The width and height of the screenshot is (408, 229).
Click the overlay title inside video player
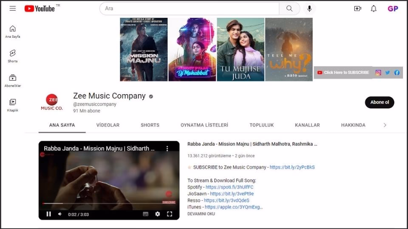99,148
